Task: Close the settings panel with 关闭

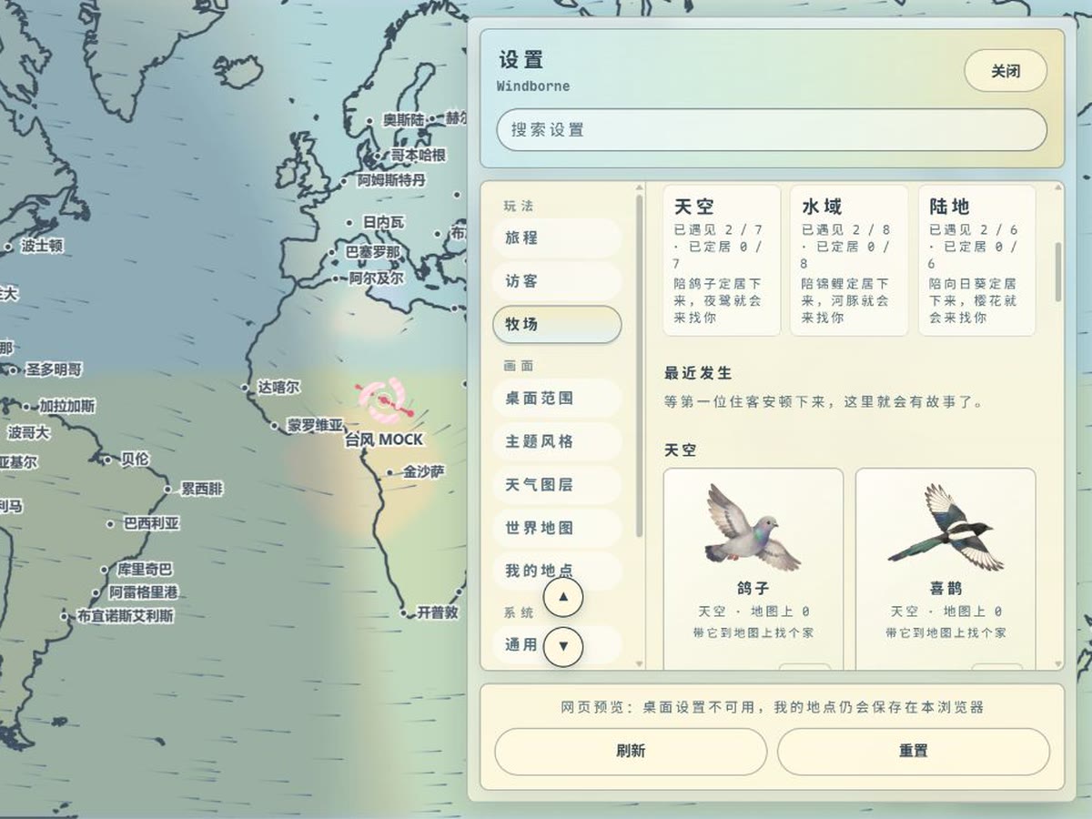Action: coord(1006,71)
